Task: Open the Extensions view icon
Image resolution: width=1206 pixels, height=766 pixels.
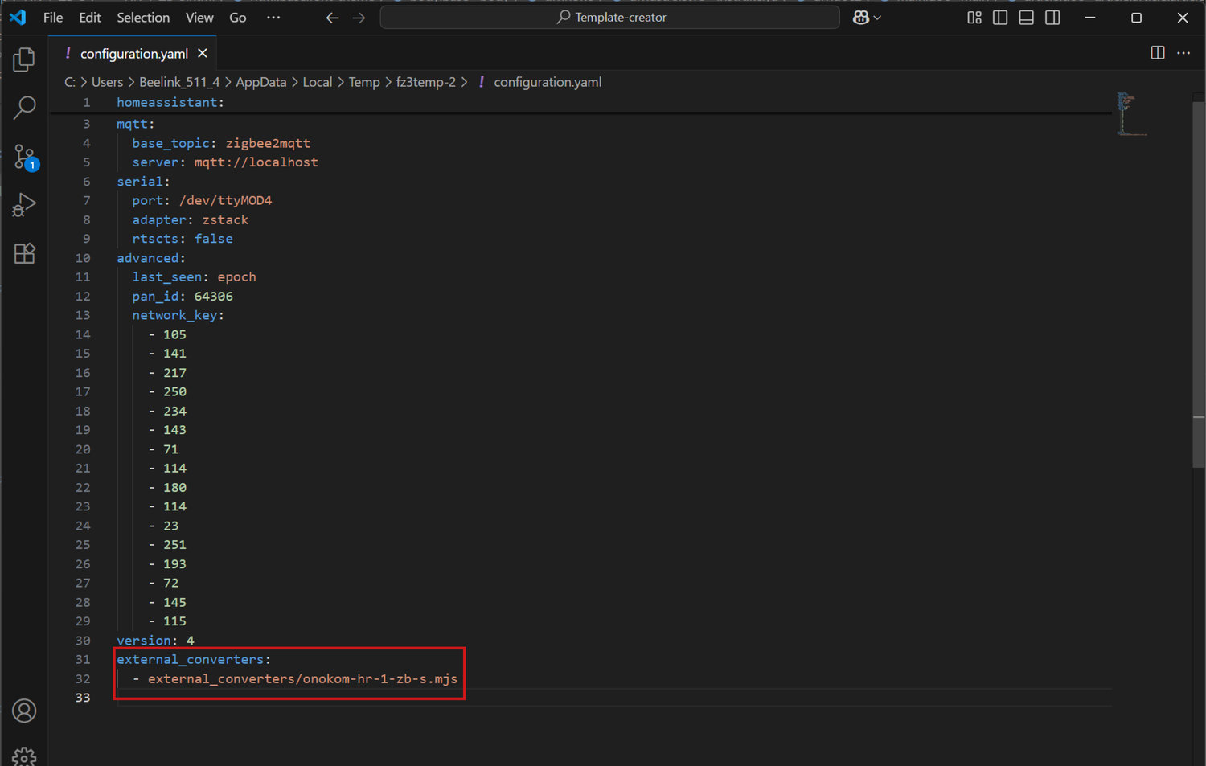Action: pos(24,254)
